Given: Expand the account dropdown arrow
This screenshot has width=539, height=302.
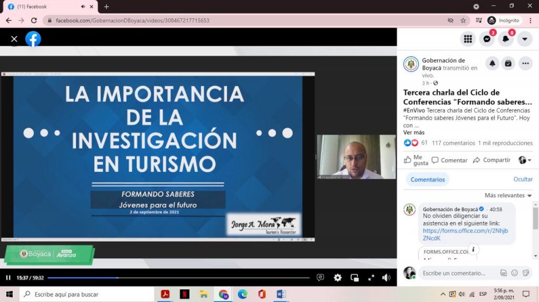Looking at the screenshot, I should [524, 39].
